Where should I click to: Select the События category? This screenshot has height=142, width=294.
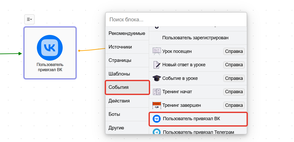click(127, 87)
